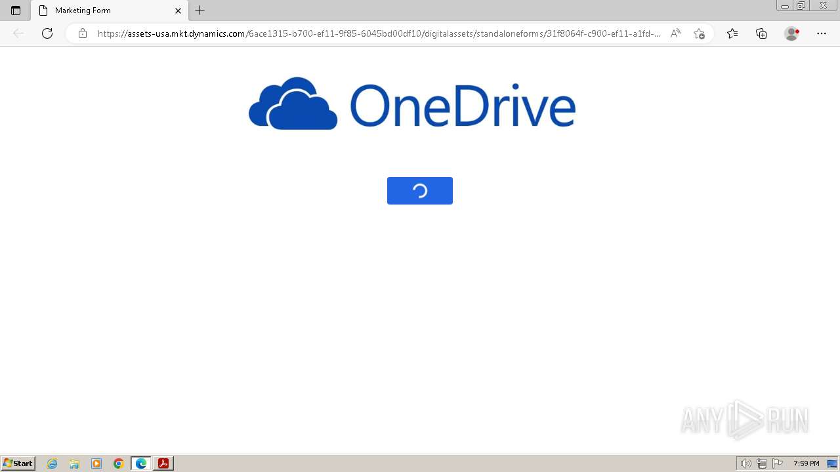Open the browser profile menu

[791, 33]
